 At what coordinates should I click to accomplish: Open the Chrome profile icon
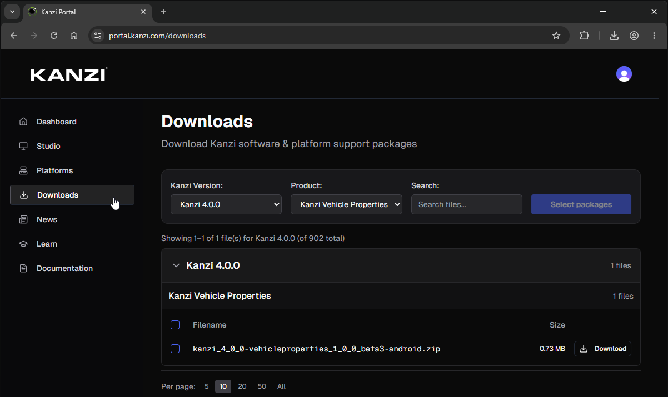[x=634, y=36]
